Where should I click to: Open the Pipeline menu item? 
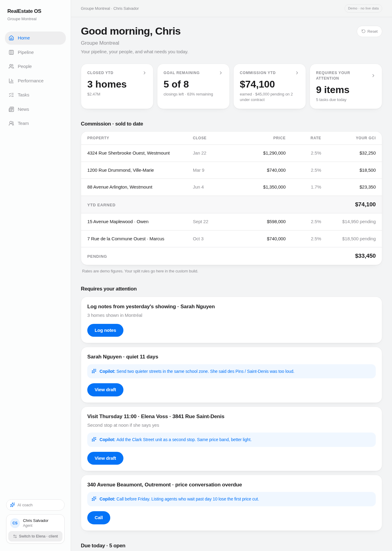[x=35, y=52]
